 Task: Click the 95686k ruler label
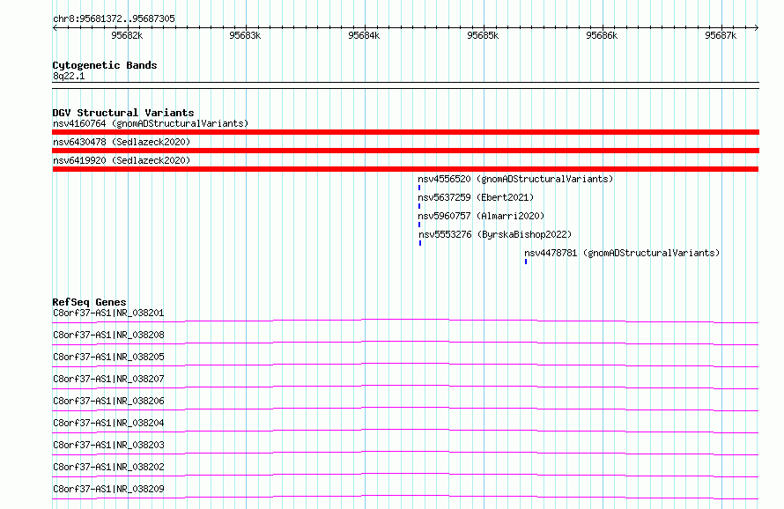coord(602,35)
